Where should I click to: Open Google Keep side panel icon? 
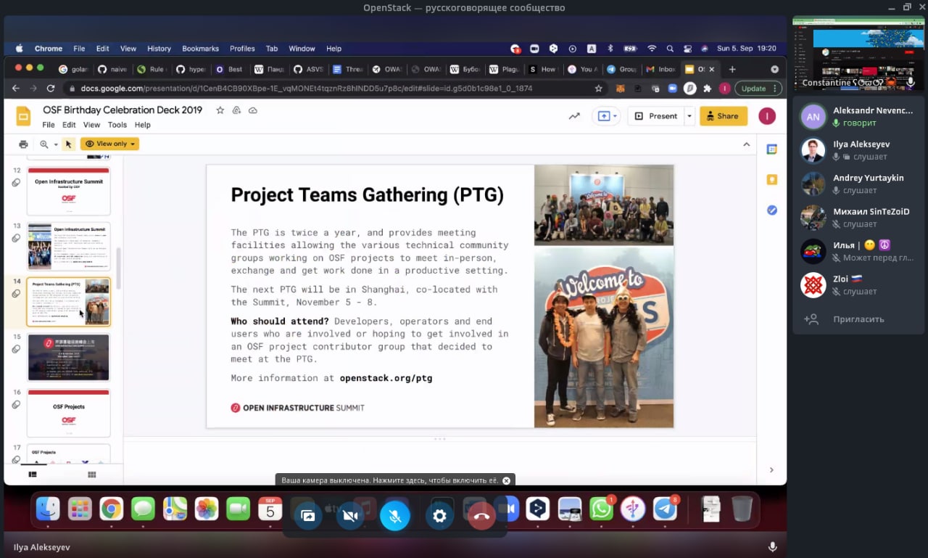(x=771, y=180)
